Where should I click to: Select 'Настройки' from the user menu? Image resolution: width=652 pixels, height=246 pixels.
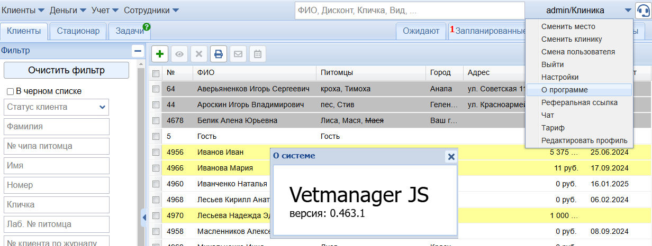[559, 77]
